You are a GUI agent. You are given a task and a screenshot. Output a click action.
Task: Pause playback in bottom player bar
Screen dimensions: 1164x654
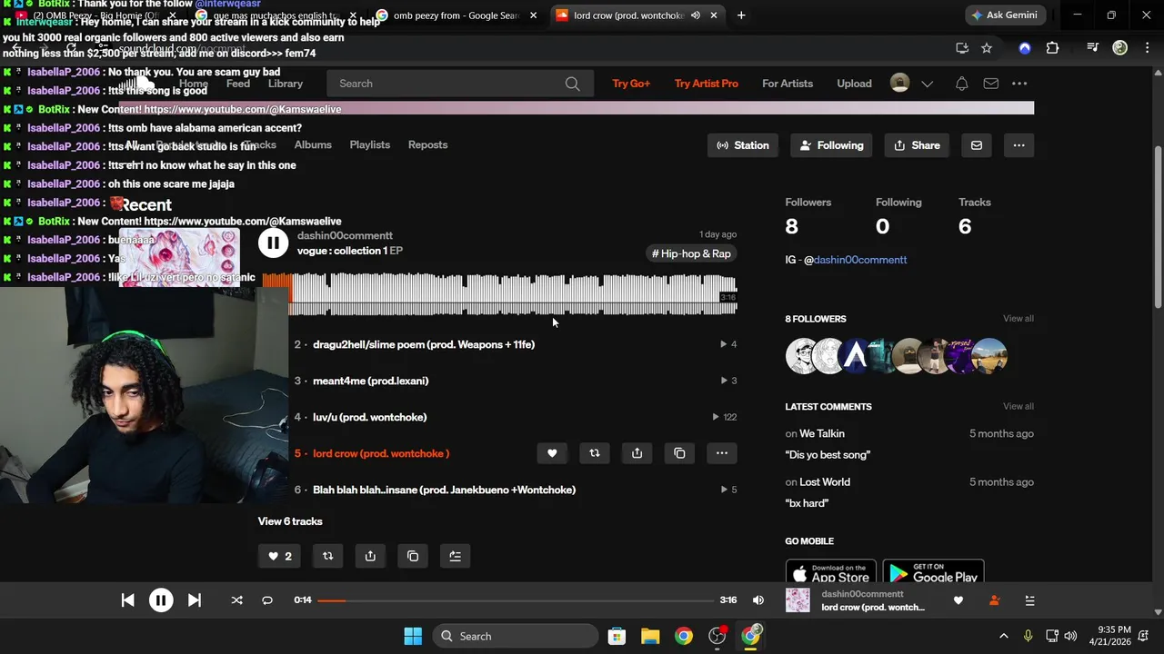click(161, 599)
